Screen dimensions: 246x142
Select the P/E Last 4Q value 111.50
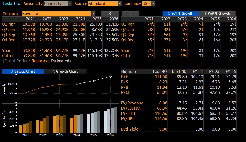[x=161, y=77]
